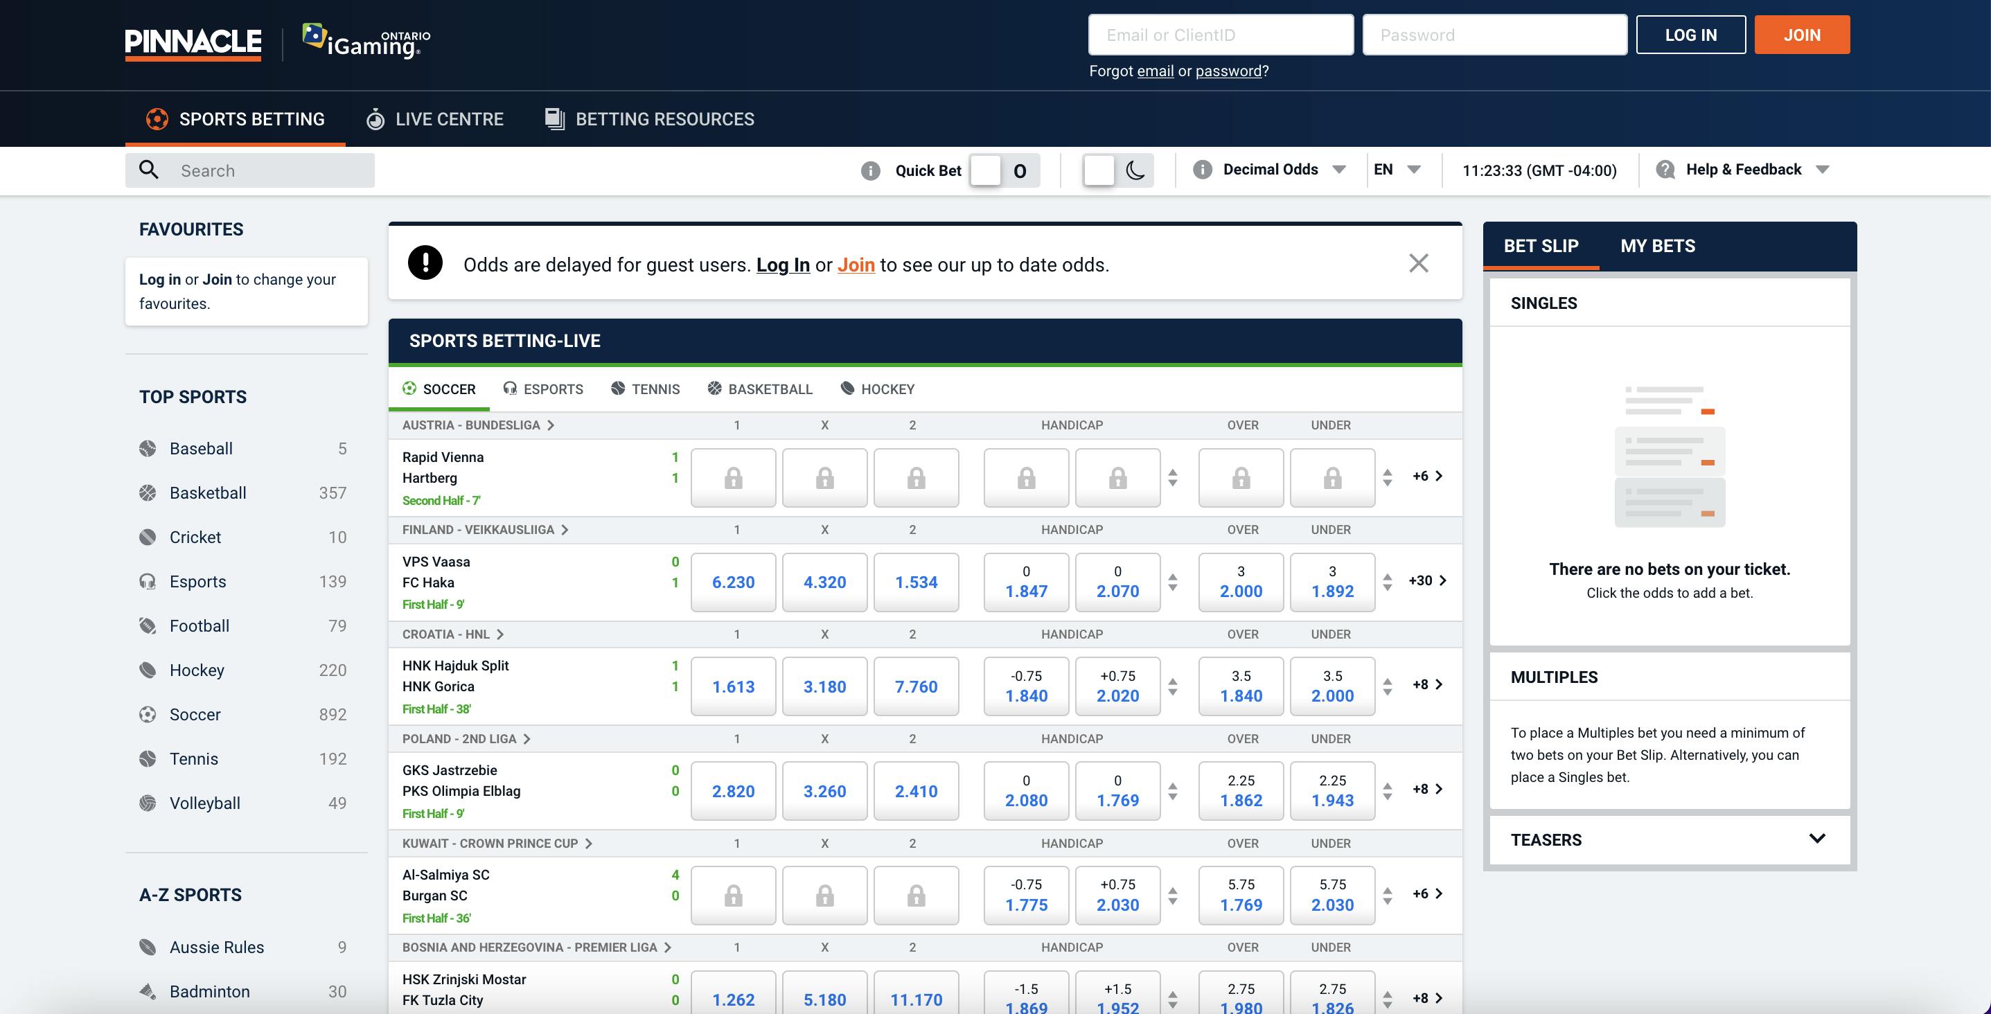Click the search magnifier icon
The height and width of the screenshot is (1014, 1991).
point(148,170)
